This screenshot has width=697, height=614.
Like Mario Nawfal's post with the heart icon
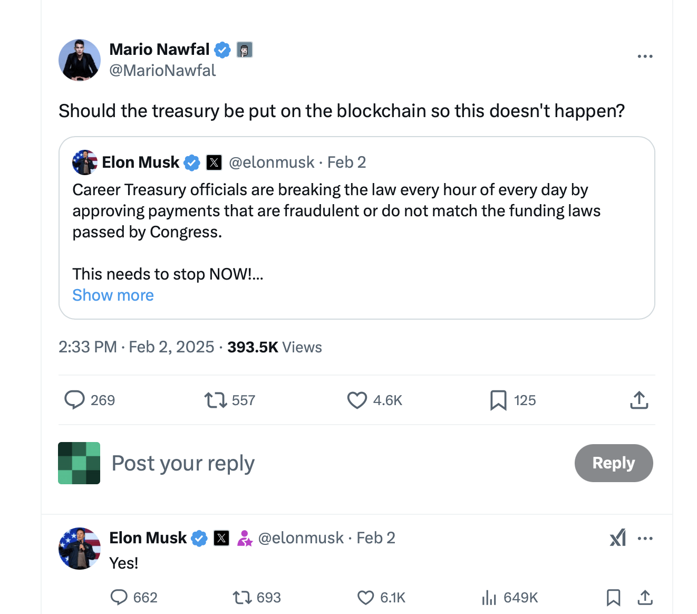pyautogui.click(x=357, y=400)
